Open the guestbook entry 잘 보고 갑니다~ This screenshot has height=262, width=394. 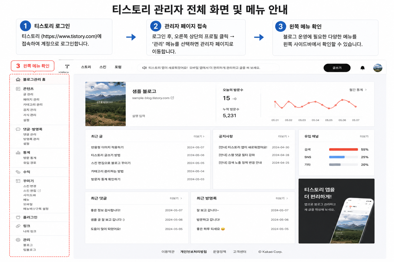point(208,210)
